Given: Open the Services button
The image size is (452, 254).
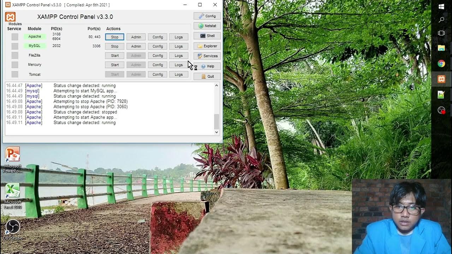Looking at the screenshot, I should pyautogui.click(x=207, y=56).
